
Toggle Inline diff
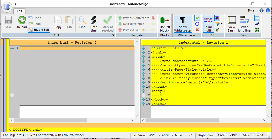[x=208, y=24]
